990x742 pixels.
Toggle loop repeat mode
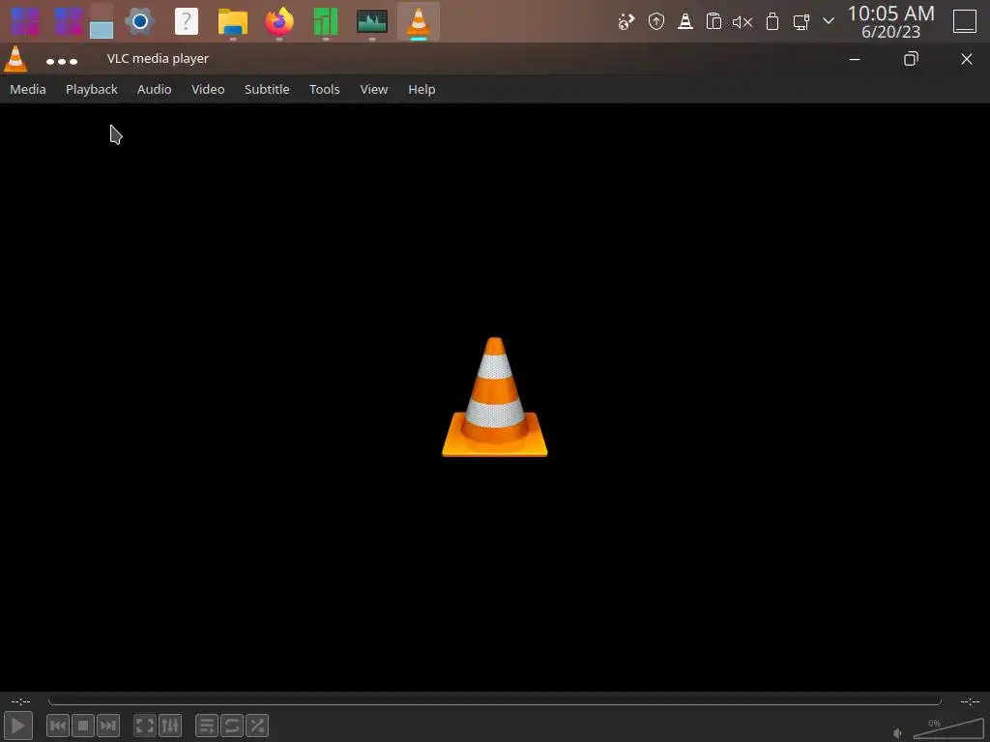[232, 726]
